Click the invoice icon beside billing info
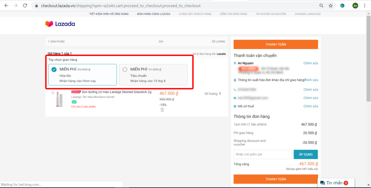371x188 pixels. (x=235, y=80)
